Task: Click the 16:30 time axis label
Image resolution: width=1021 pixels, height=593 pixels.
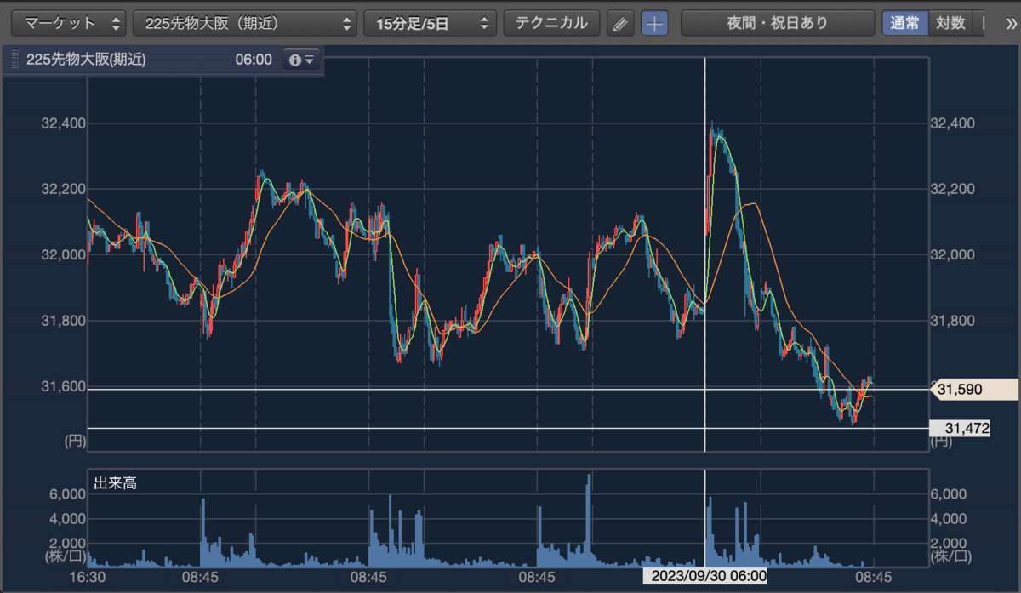Action: click(x=88, y=577)
